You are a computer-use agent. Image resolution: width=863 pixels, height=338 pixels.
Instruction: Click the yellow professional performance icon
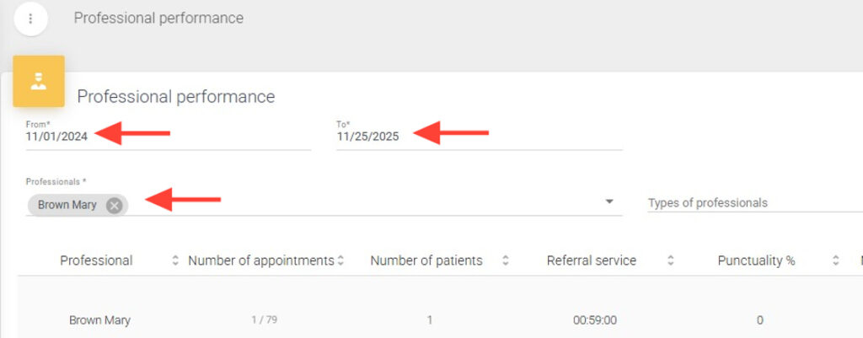click(x=39, y=82)
